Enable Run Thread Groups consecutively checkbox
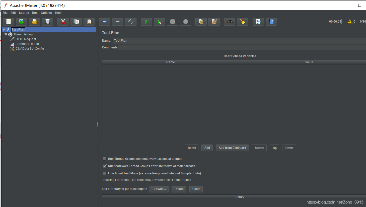 tap(105, 159)
